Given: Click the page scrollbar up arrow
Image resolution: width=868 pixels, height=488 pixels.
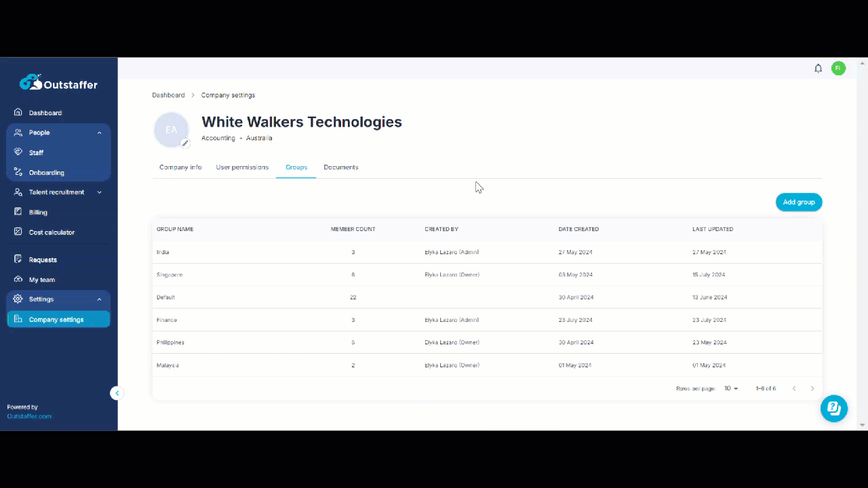Looking at the screenshot, I should [863, 62].
